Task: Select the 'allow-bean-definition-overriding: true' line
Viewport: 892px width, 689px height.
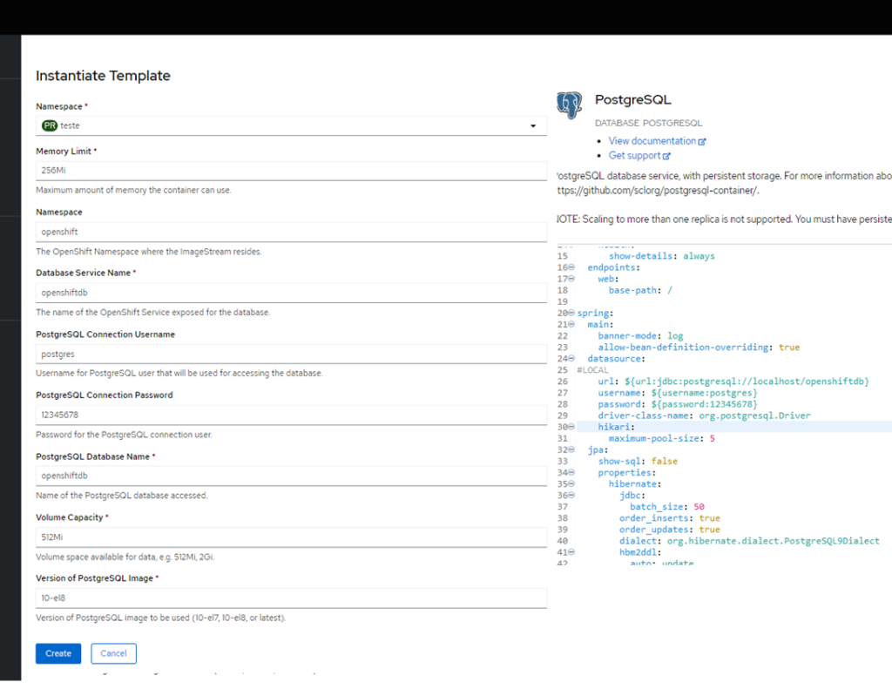Action: click(699, 347)
